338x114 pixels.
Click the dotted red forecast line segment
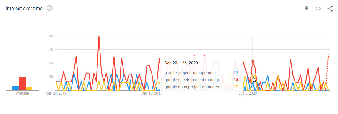click(327, 71)
